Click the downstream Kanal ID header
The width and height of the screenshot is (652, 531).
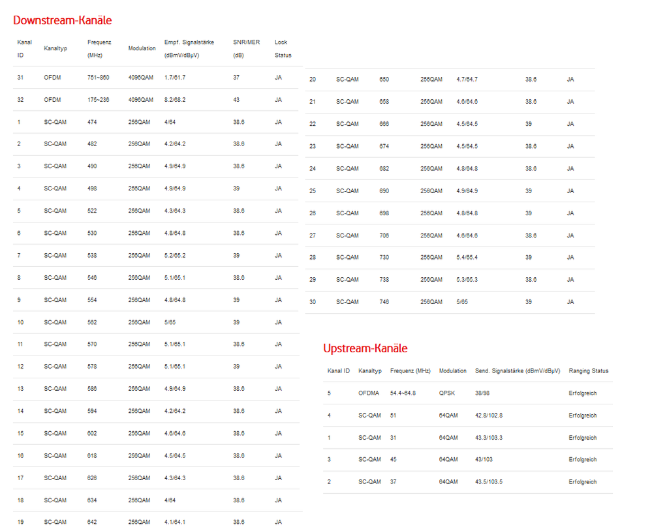(25, 49)
